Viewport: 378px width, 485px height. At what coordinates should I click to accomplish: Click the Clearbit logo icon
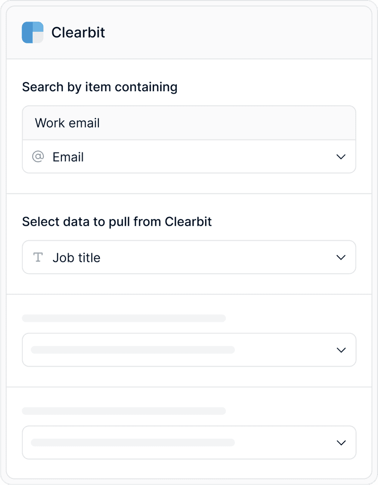[32, 32]
